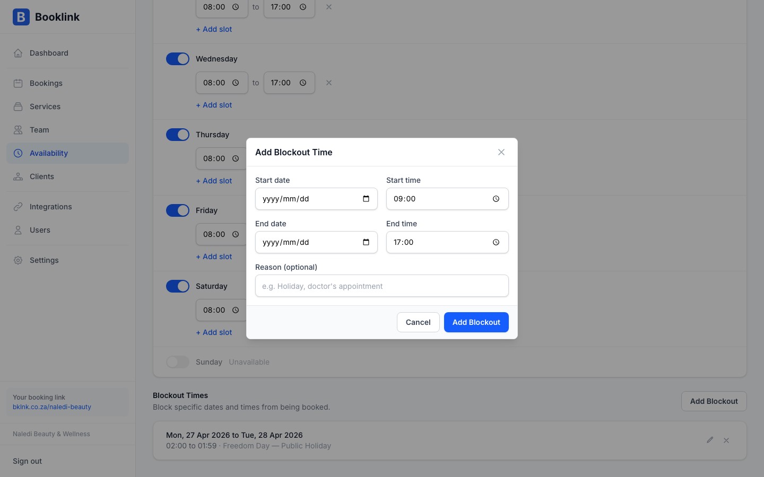Go to the Dashboard section
Screen dimensions: 764x477
coord(18,53)
